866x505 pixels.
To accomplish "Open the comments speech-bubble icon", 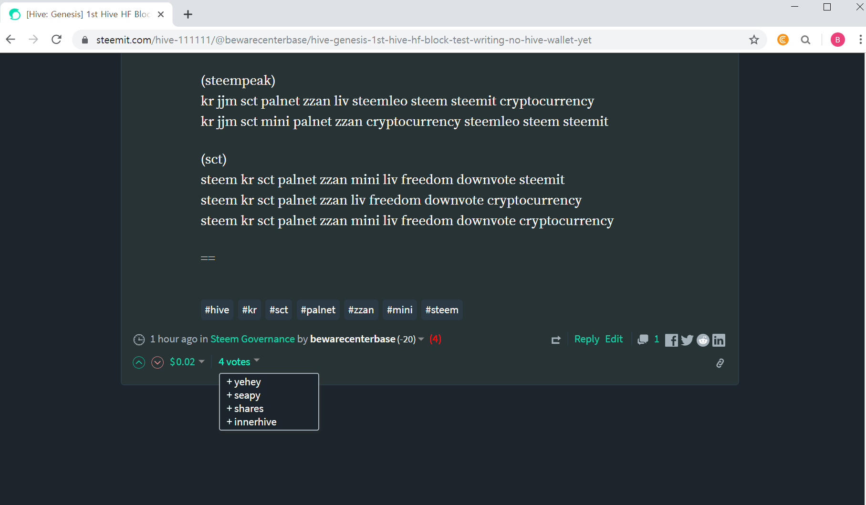I will click(x=643, y=340).
